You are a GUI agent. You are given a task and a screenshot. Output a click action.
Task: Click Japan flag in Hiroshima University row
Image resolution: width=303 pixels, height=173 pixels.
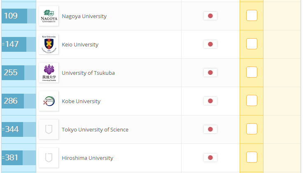tap(210, 157)
